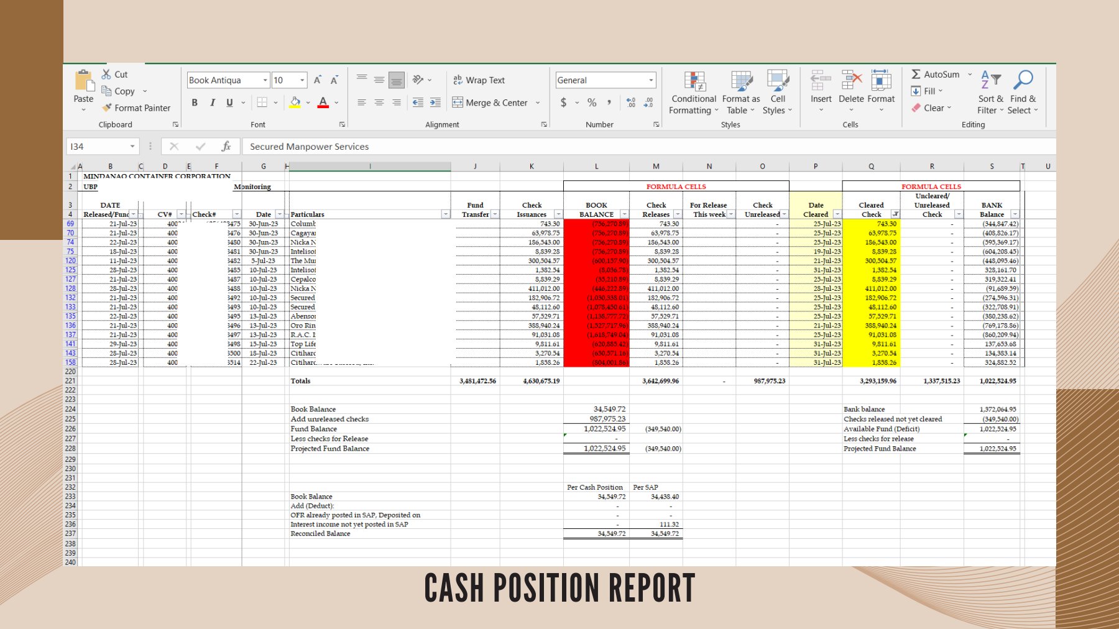Increase the cell indent
1119x629 pixels.
pyautogui.click(x=435, y=103)
